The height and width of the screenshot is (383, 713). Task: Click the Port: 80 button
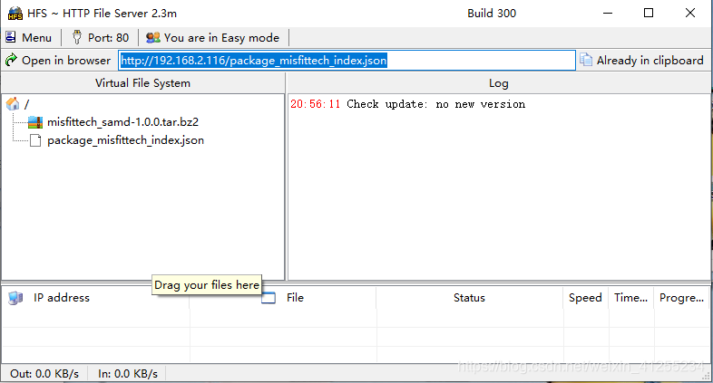click(100, 37)
